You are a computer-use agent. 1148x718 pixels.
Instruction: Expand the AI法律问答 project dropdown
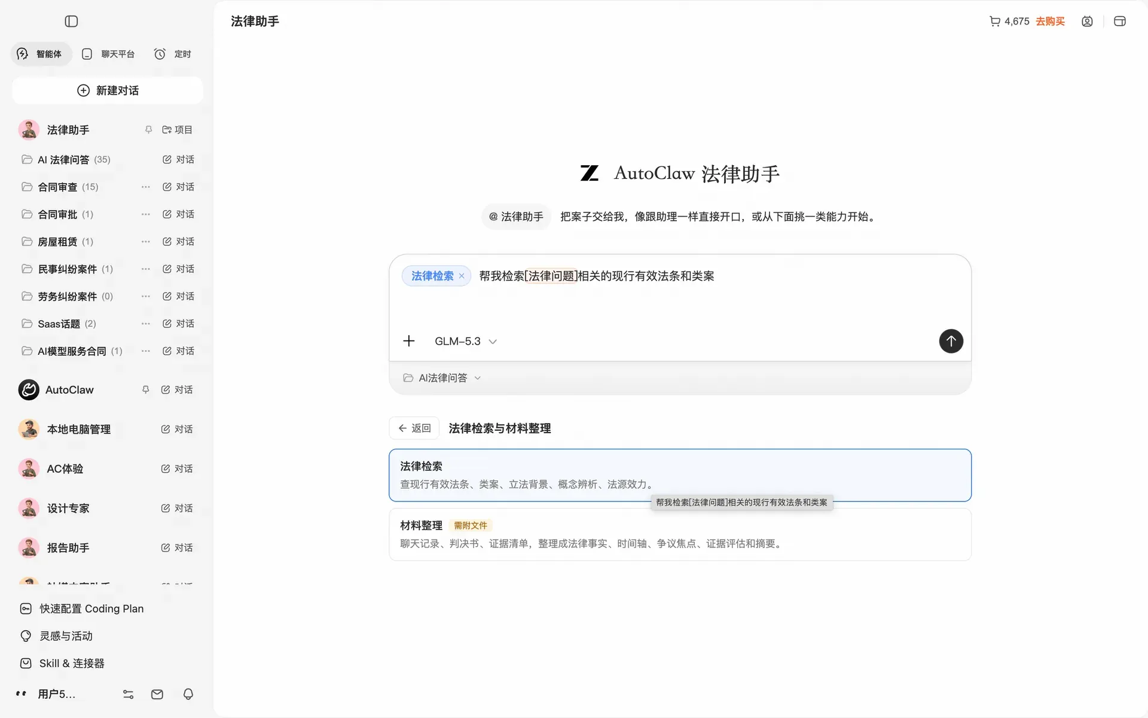click(442, 378)
